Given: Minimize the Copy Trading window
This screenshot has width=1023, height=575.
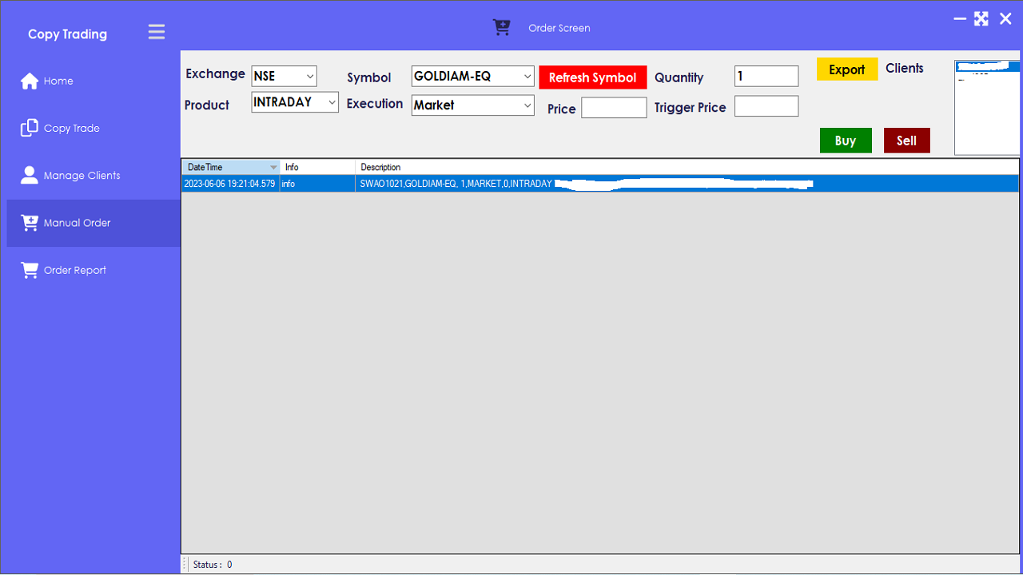Looking at the screenshot, I should pos(960,19).
